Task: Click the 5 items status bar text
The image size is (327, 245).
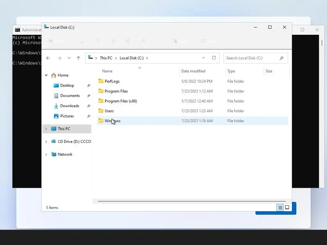Action: [x=52, y=208]
